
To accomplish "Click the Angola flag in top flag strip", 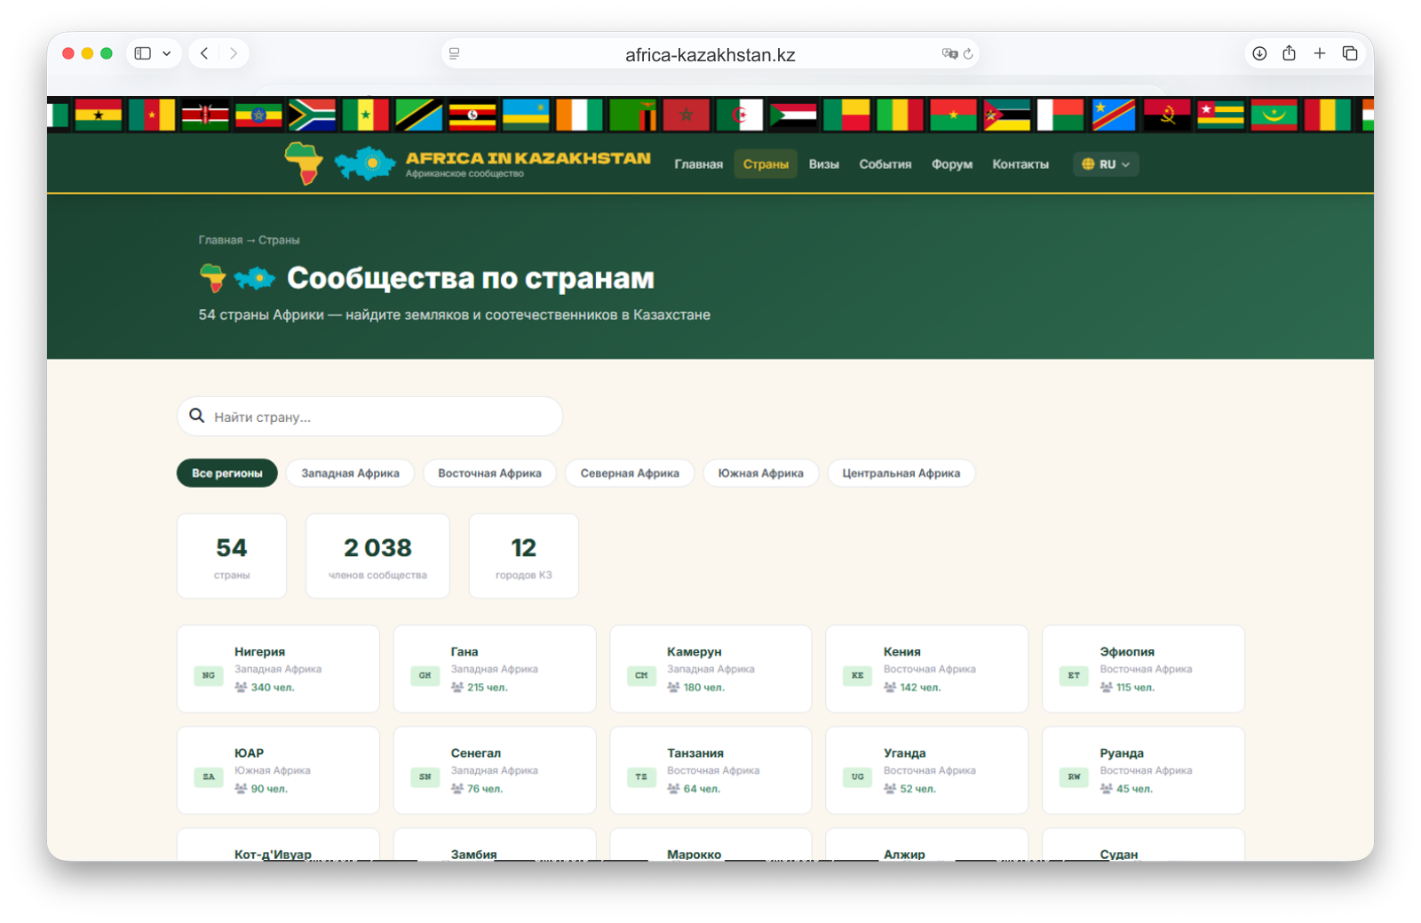I will 1167,115.
